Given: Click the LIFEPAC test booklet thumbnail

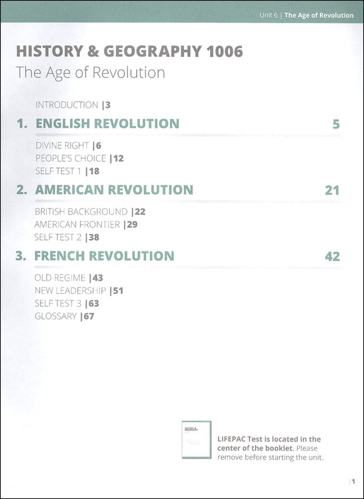Looking at the screenshot, I should (197, 440).
